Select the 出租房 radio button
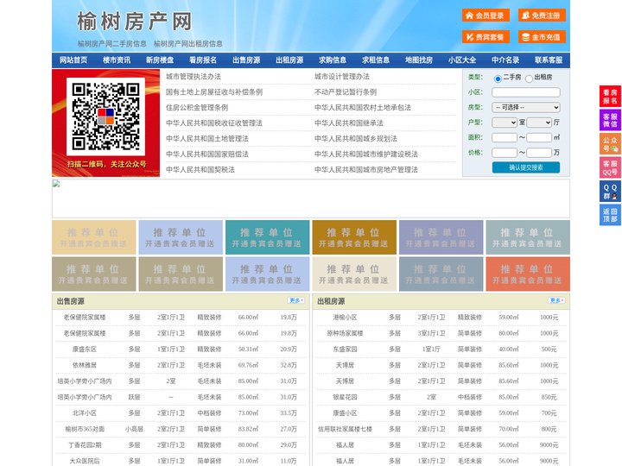Viewport: 622px width, 466px height. (529, 79)
